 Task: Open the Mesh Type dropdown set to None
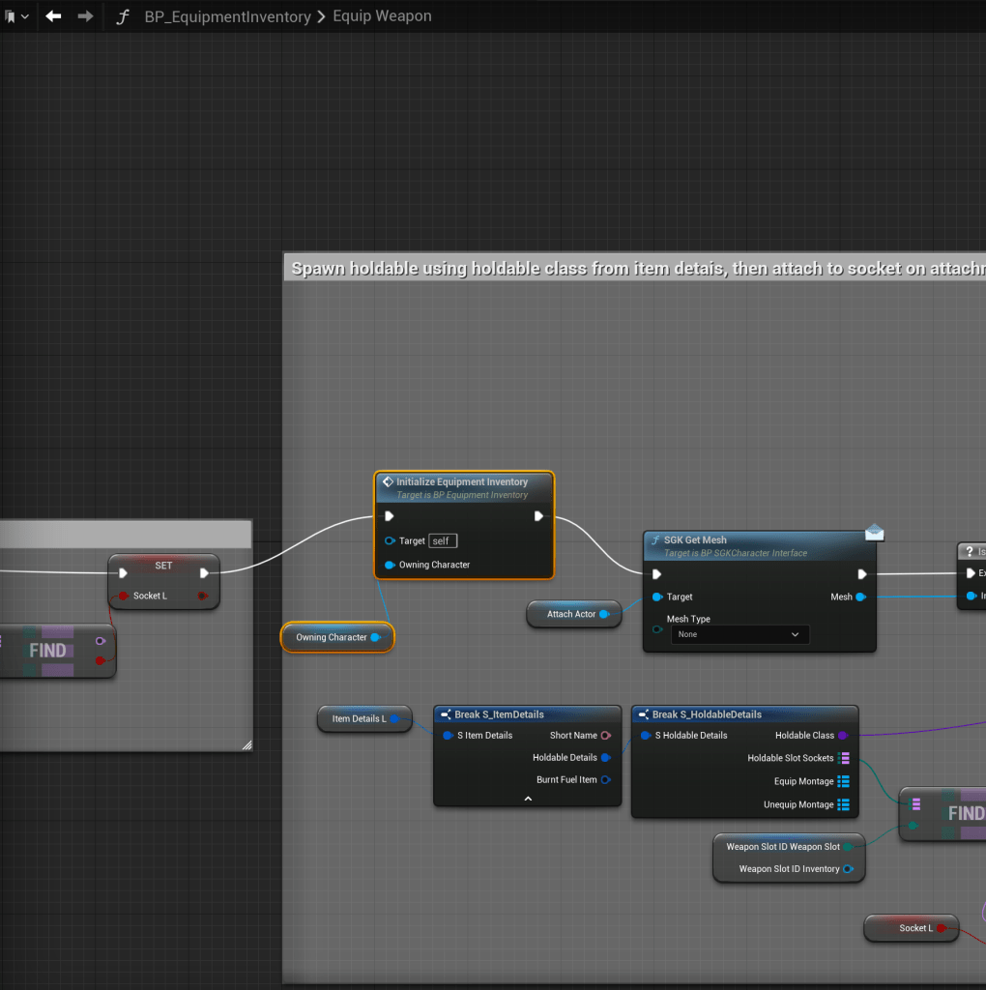(x=739, y=634)
